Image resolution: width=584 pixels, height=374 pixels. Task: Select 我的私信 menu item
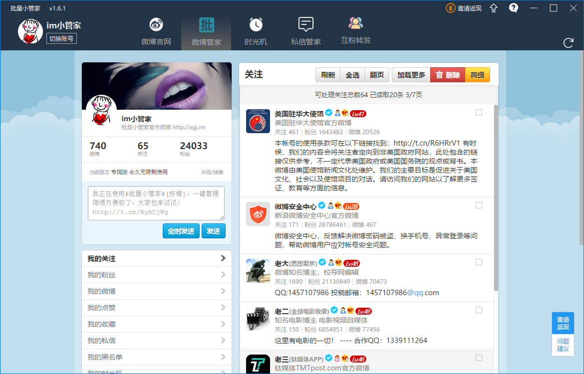point(156,340)
